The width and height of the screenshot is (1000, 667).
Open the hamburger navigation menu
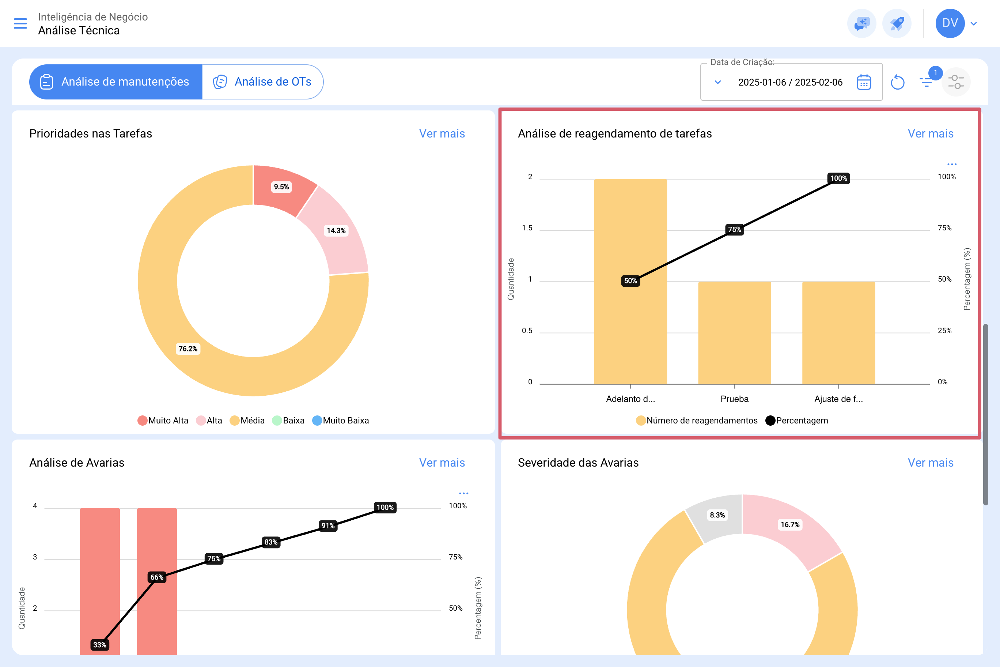(20, 23)
